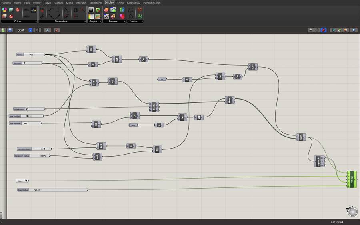Switch to the Kangaroo2 tab

click(134, 2)
